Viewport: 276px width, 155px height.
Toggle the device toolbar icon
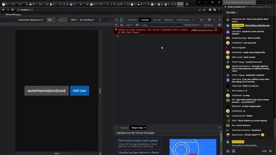[x=121, y=20]
